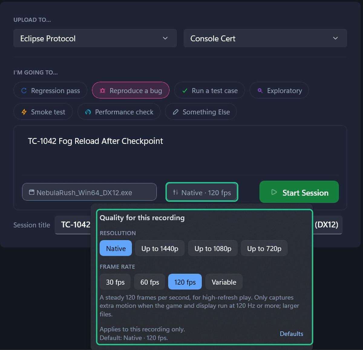Expand the Console Cert dropdown
The width and height of the screenshot is (363, 350).
pos(265,38)
